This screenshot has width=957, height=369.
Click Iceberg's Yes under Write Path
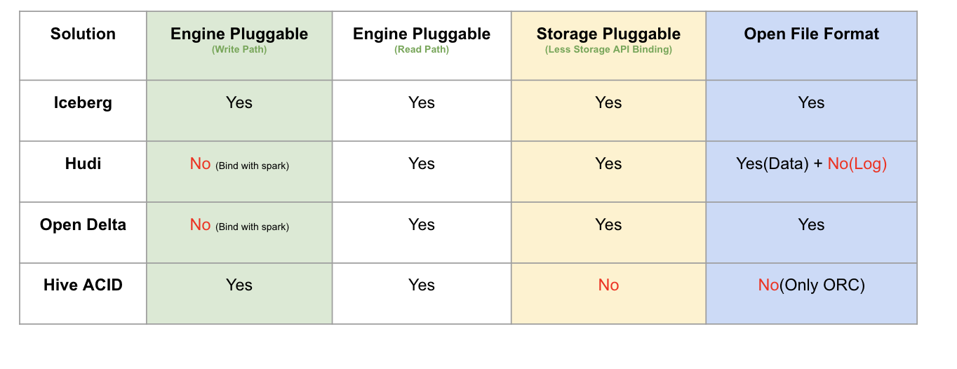(x=239, y=102)
